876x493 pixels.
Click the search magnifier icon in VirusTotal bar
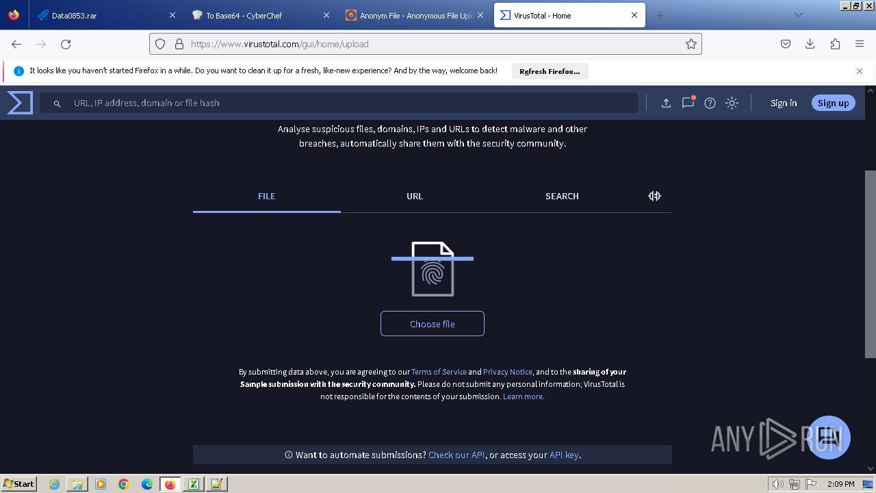pyautogui.click(x=57, y=103)
